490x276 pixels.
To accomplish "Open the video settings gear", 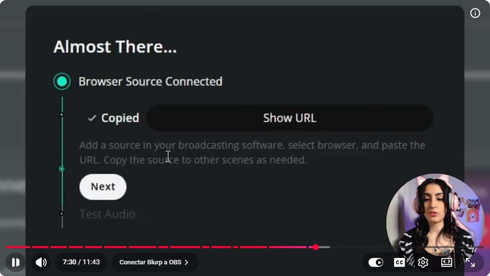I will [423, 262].
